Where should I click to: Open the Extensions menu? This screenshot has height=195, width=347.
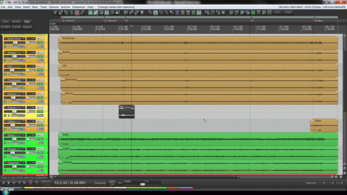[x=78, y=7]
